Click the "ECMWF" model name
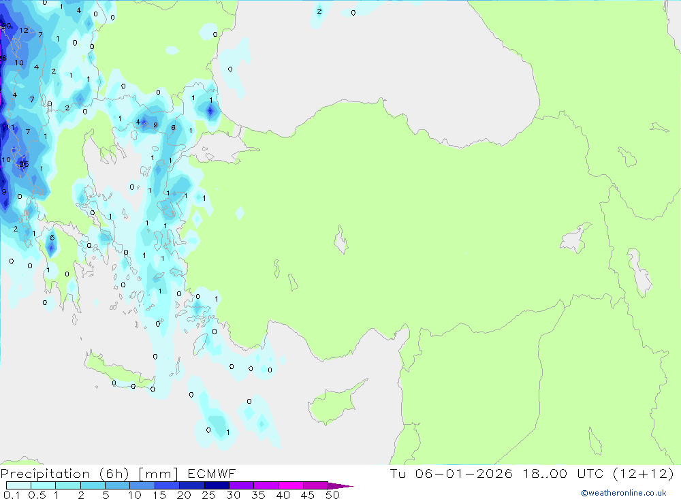 [212, 473]
